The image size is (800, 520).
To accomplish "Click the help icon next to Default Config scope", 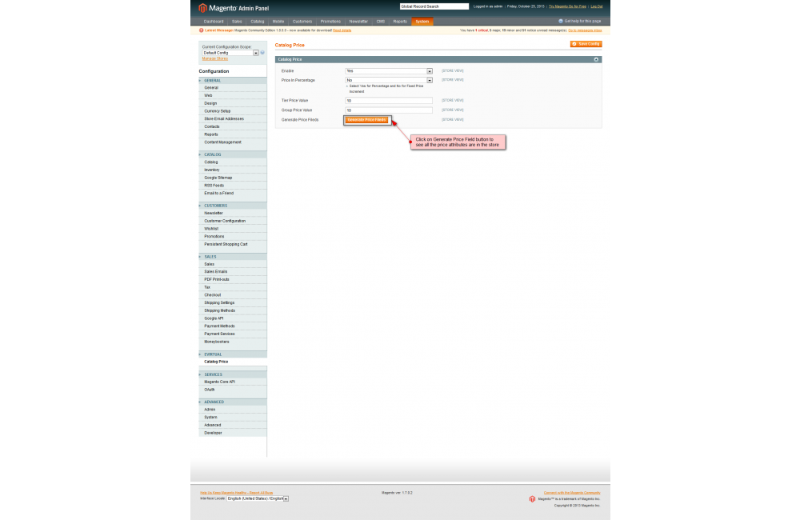I will point(262,53).
